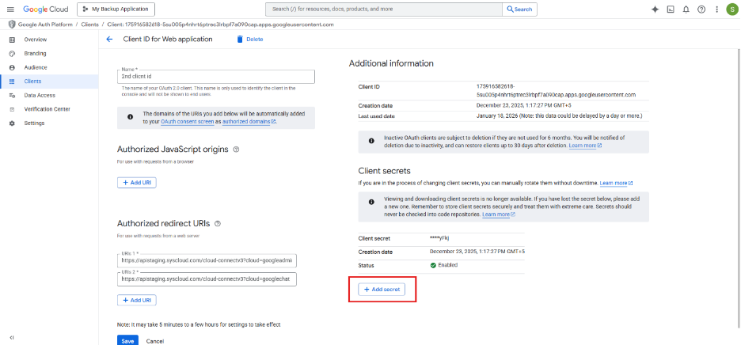Click the Gemini AI sparkle icon
Screen dimensions: 741x345
(x=655, y=9)
